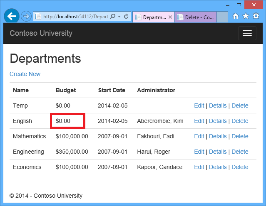Delete the Economics department
266x206 pixels.
coord(240,167)
